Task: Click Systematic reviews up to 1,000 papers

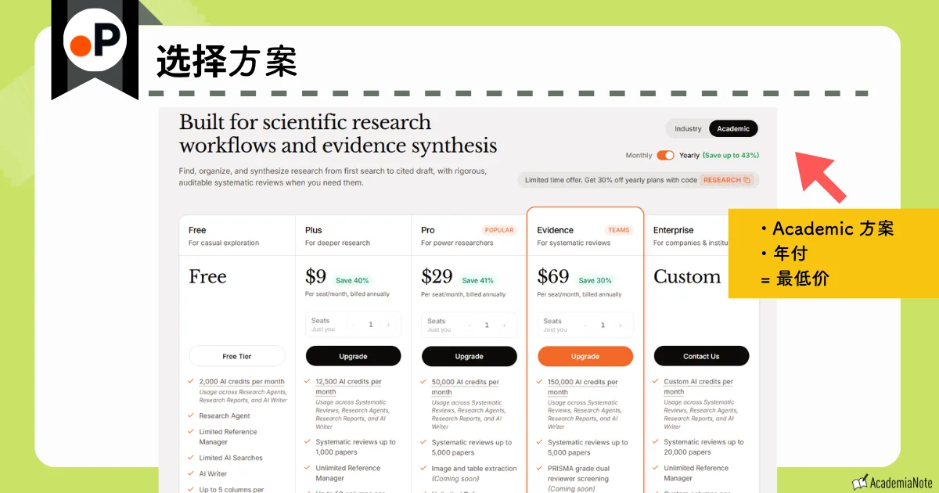Action: (x=355, y=447)
